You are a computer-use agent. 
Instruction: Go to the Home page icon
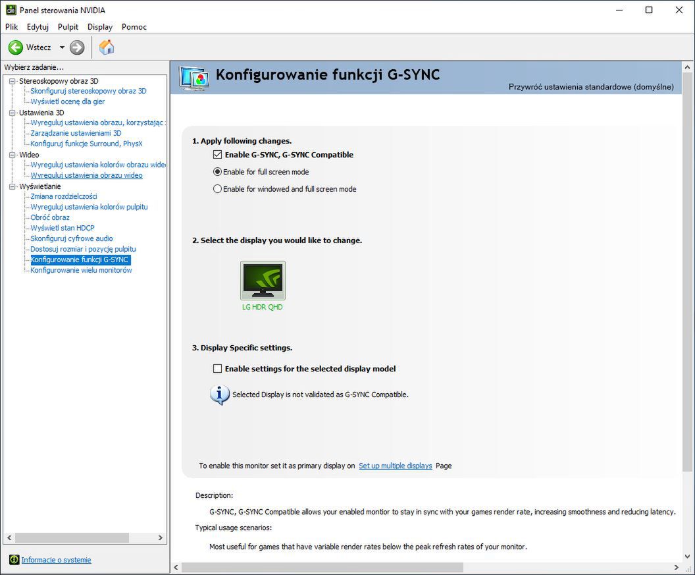(x=107, y=47)
